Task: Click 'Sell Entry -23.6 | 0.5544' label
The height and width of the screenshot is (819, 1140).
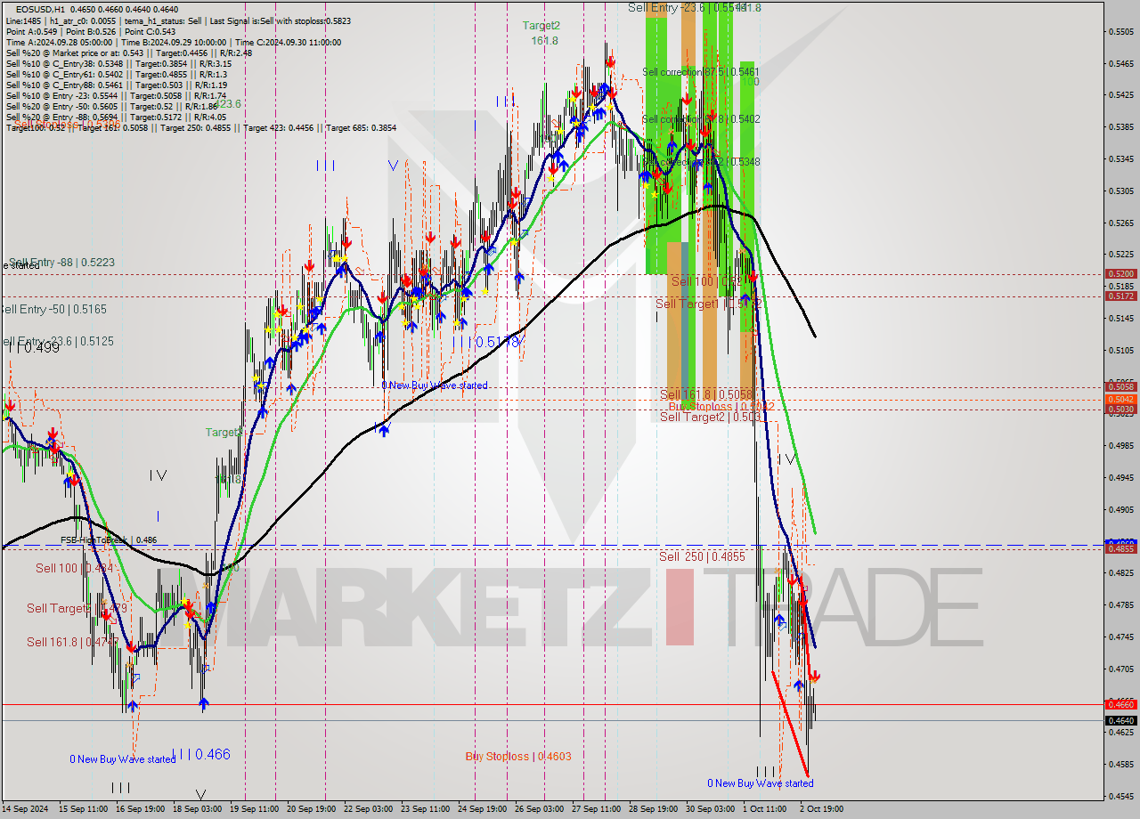Action: tap(687, 7)
